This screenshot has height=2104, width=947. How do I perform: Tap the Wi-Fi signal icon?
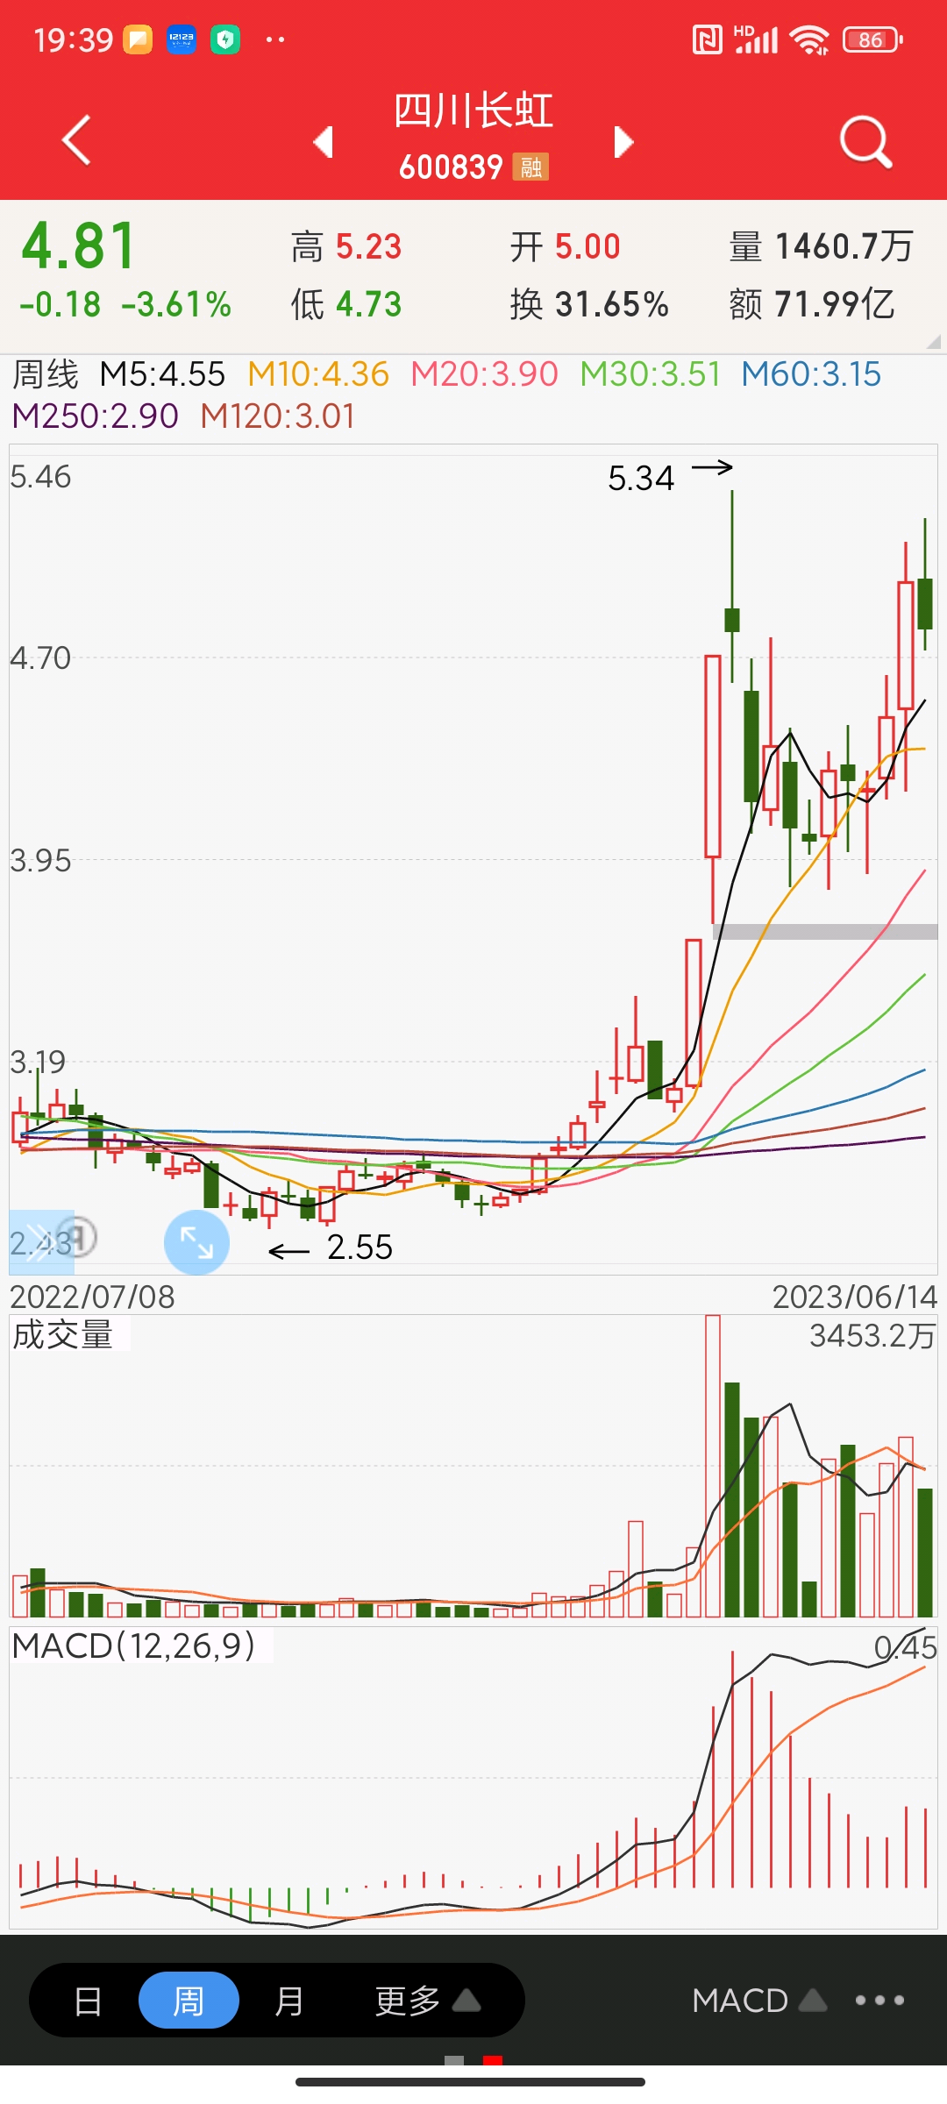808,39
